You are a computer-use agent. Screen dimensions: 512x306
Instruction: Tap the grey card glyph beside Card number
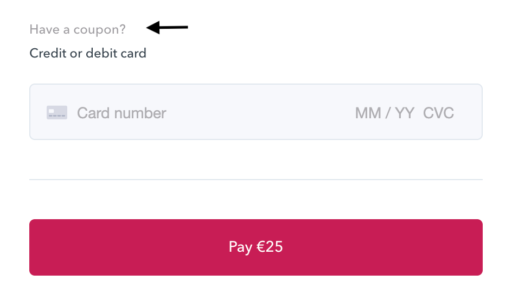coord(57,113)
